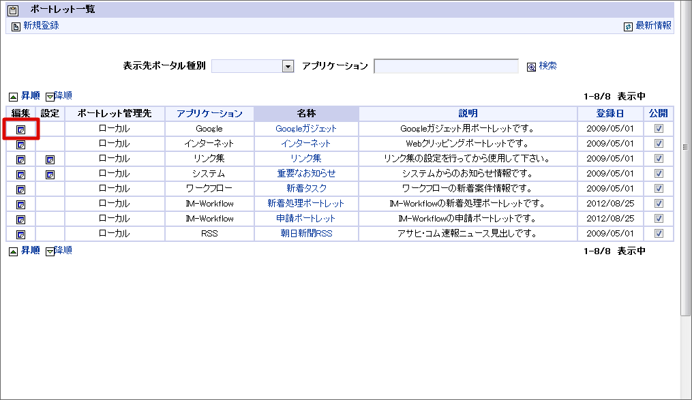The image size is (692, 400).
Task: Click the vertical scrollbar on right edge
Action: pyautogui.click(x=685, y=157)
